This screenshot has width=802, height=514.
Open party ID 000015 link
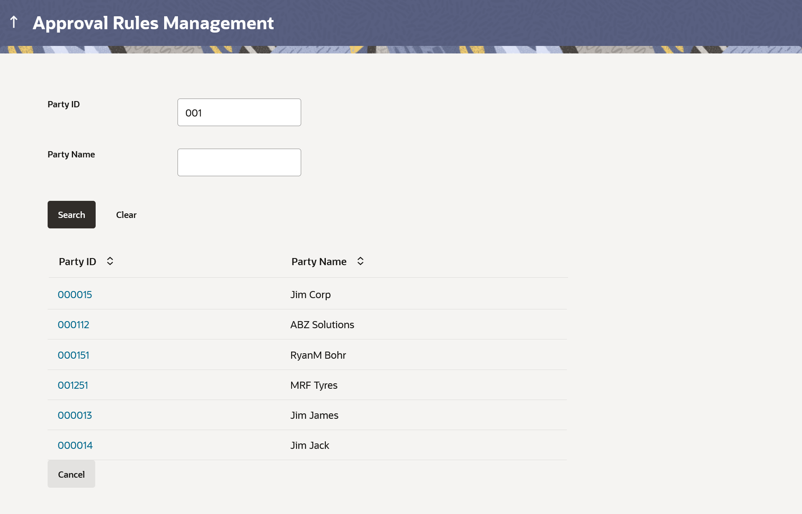(x=75, y=295)
